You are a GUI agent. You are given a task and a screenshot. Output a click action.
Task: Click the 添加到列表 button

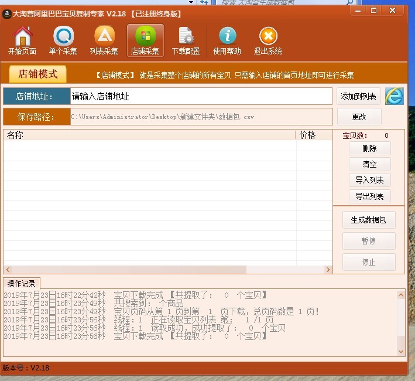[x=359, y=96]
